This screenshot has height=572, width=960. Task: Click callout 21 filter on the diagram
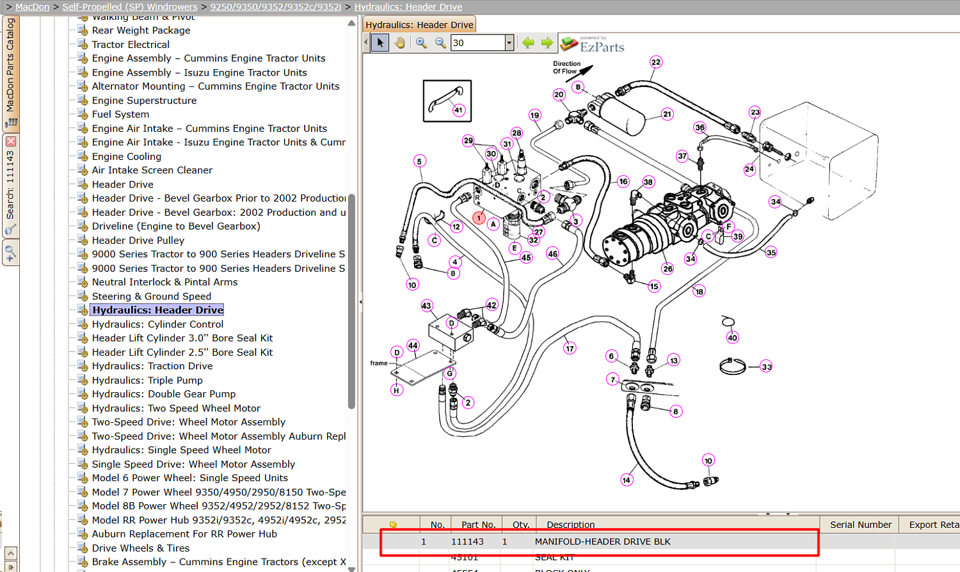point(668,115)
